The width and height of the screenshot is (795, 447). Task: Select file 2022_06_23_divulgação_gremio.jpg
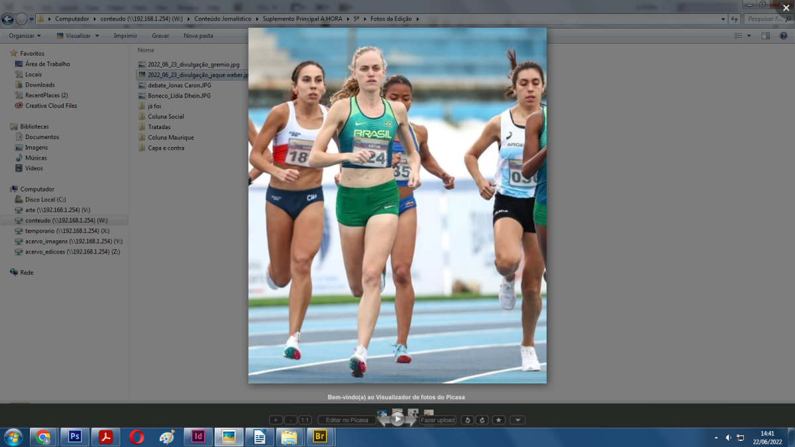[193, 64]
